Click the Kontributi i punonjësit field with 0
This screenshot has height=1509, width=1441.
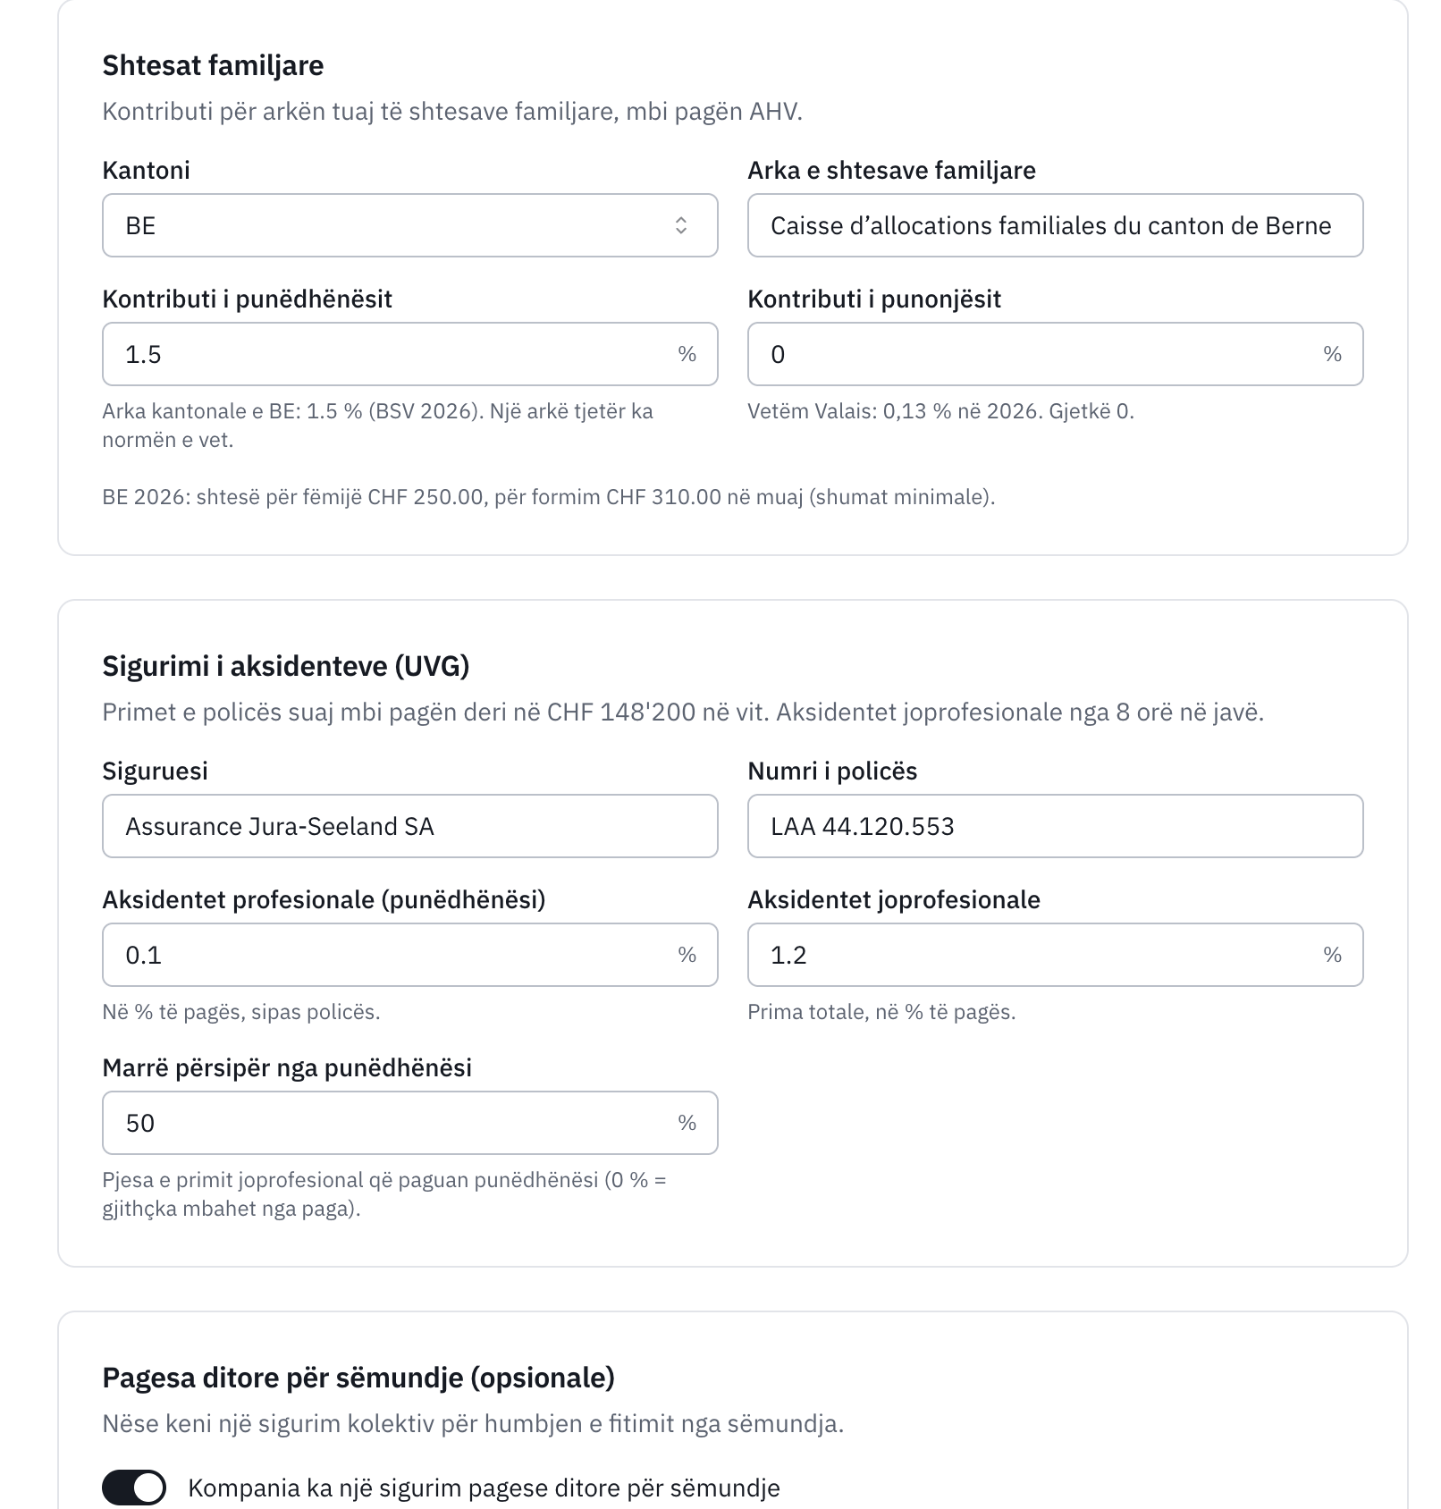pyautogui.click(x=1055, y=354)
